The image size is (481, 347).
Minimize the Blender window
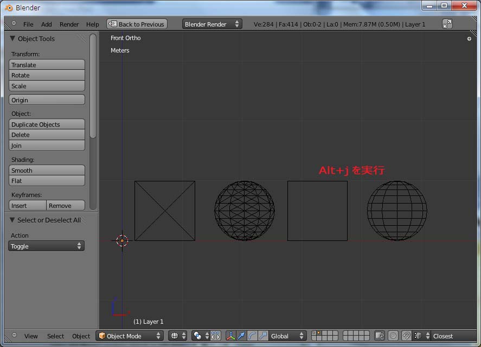tap(429, 5)
